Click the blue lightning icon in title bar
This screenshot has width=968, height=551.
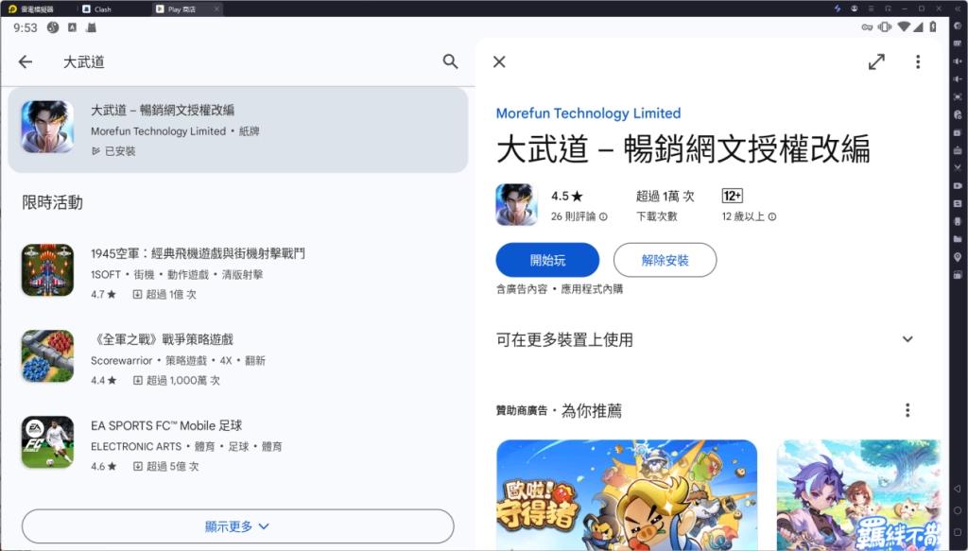[838, 9]
